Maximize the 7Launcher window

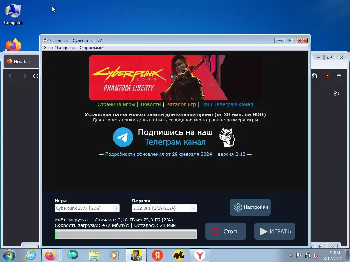[291, 40]
